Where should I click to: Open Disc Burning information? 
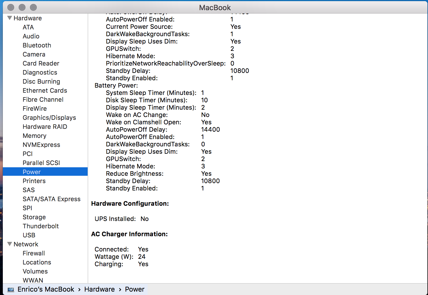click(x=41, y=82)
